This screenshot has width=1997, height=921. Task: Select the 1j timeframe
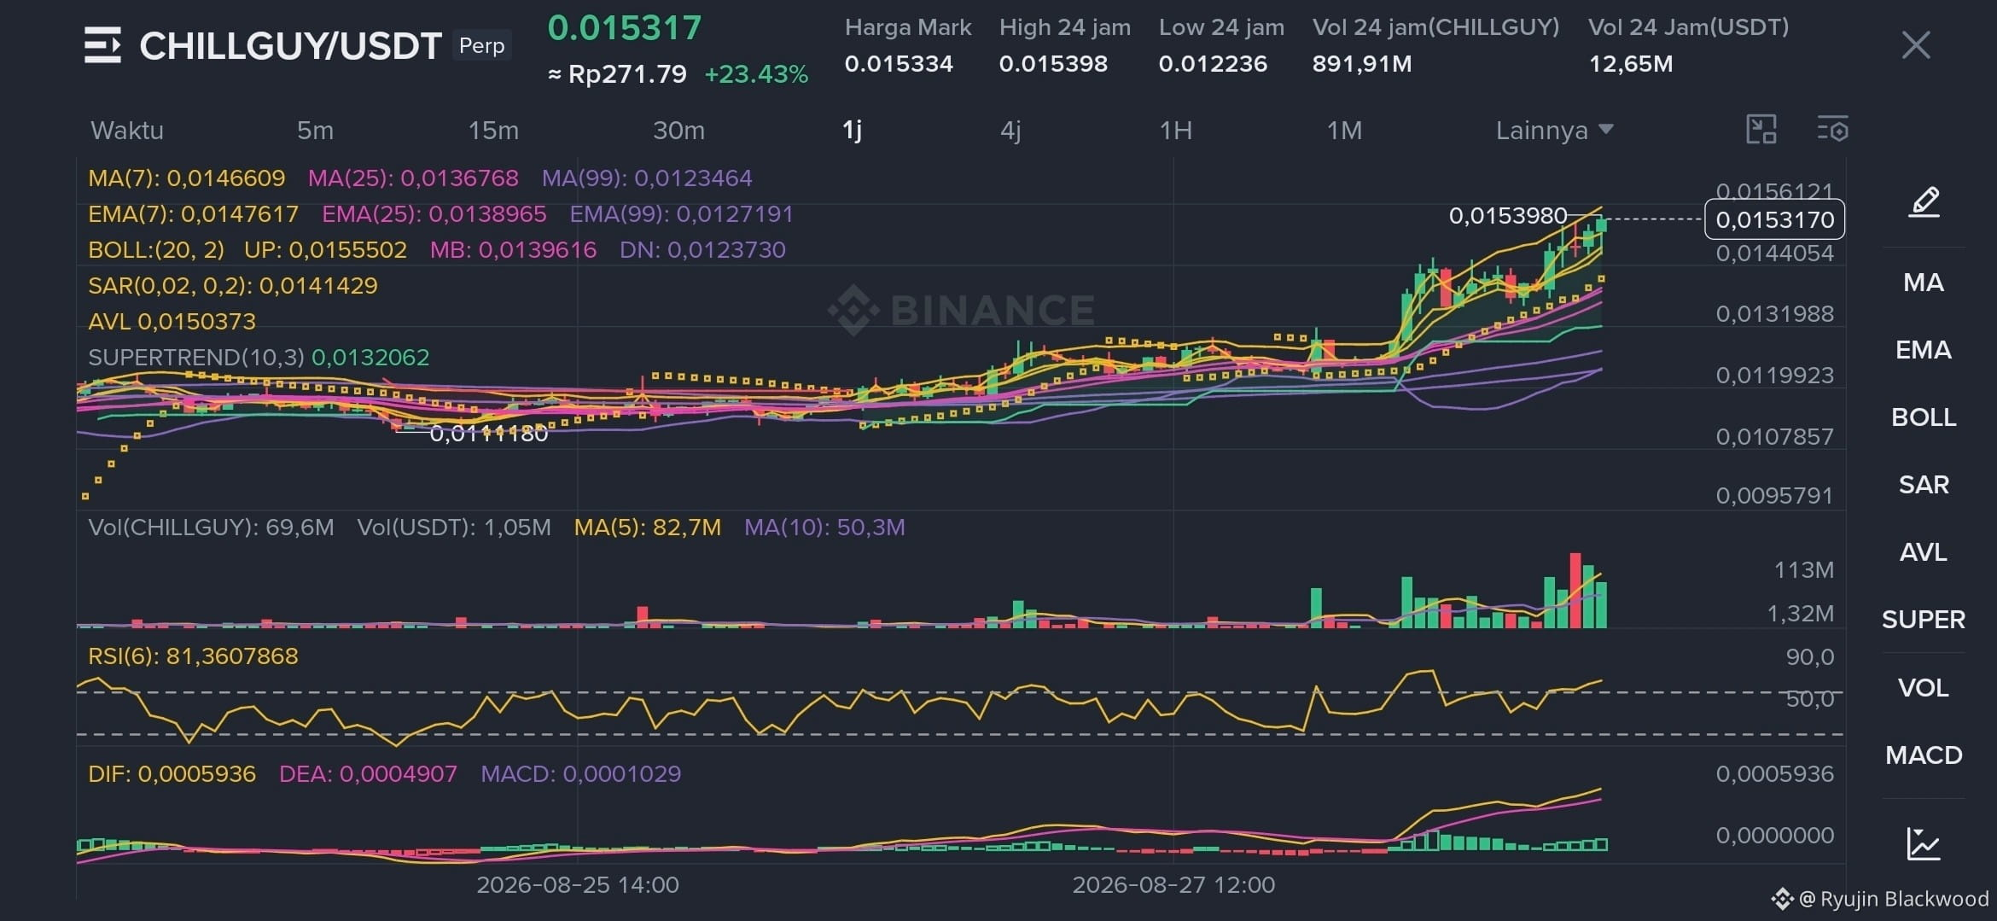(852, 131)
